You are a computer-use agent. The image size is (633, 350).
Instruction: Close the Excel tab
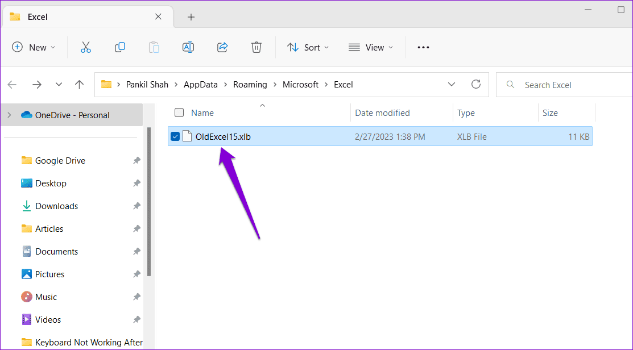158,16
